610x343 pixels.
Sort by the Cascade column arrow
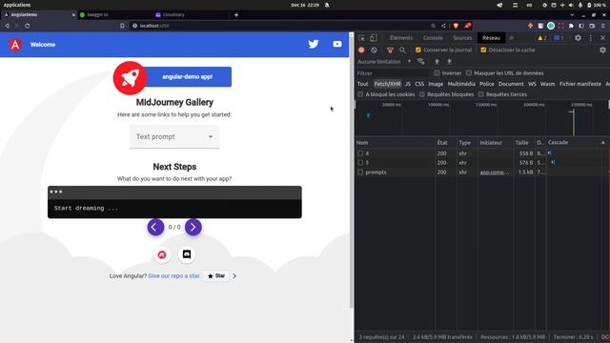tap(603, 143)
